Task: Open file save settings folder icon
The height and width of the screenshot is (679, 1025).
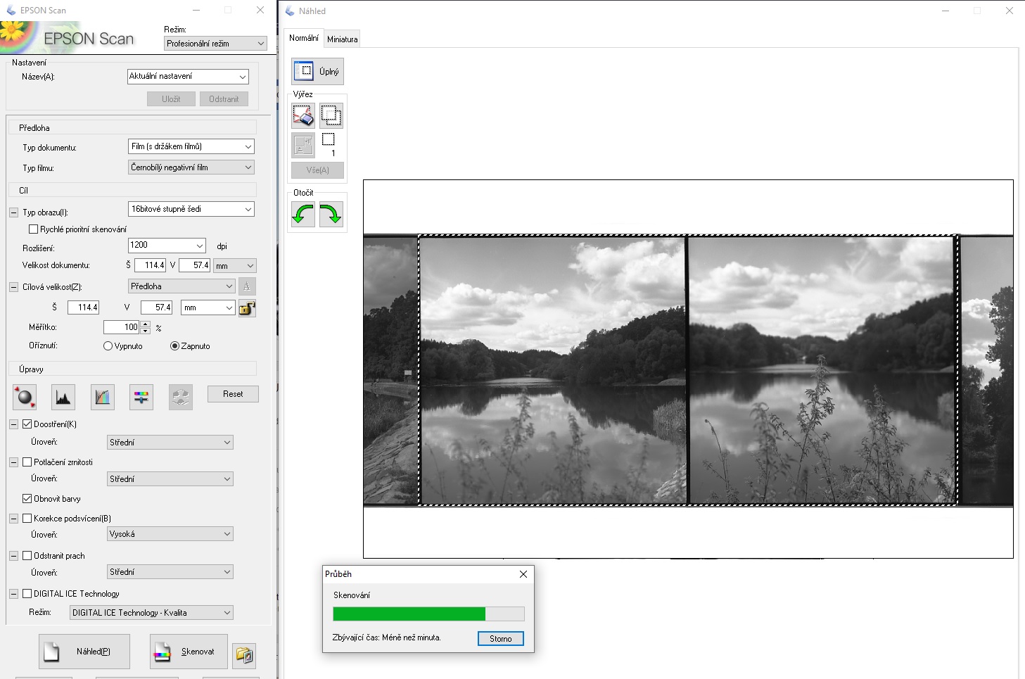Action: coord(244,655)
